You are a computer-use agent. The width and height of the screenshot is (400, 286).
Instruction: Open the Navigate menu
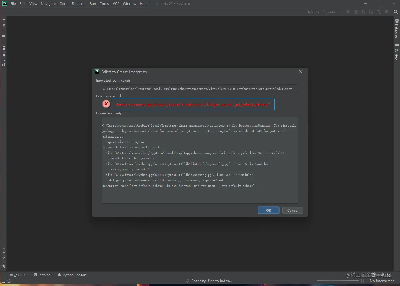(x=48, y=3)
